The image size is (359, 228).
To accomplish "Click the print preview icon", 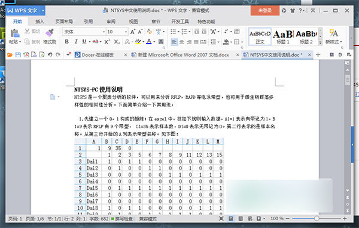I will [42, 55].
